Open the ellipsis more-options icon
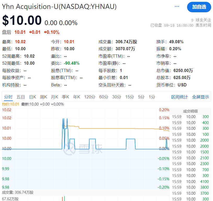The height and width of the screenshot is (201, 213). 177,6
